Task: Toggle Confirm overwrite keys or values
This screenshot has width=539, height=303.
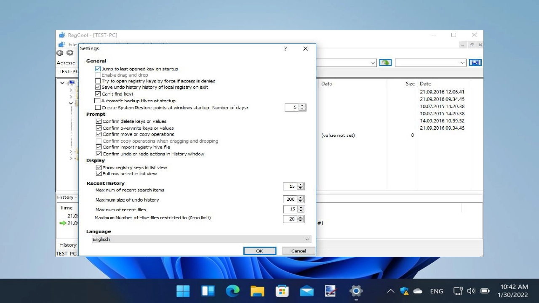Action: 99,128
